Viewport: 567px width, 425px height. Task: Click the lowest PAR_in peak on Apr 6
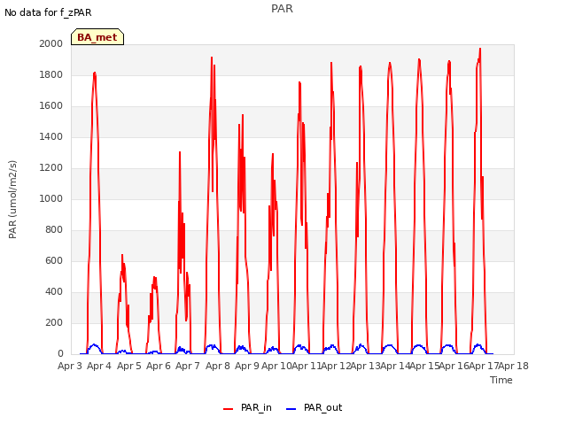click(x=154, y=277)
